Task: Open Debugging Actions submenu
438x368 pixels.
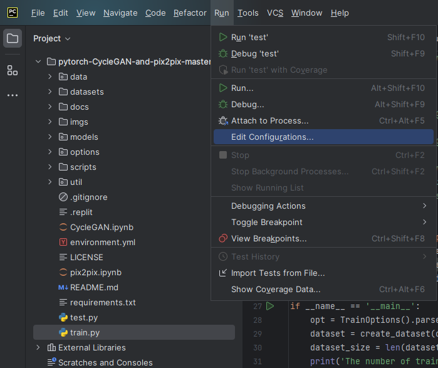Action: tap(323, 206)
